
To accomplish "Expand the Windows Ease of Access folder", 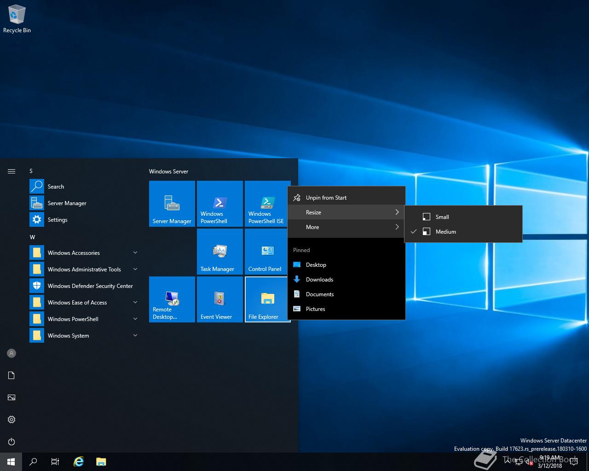I will point(85,302).
